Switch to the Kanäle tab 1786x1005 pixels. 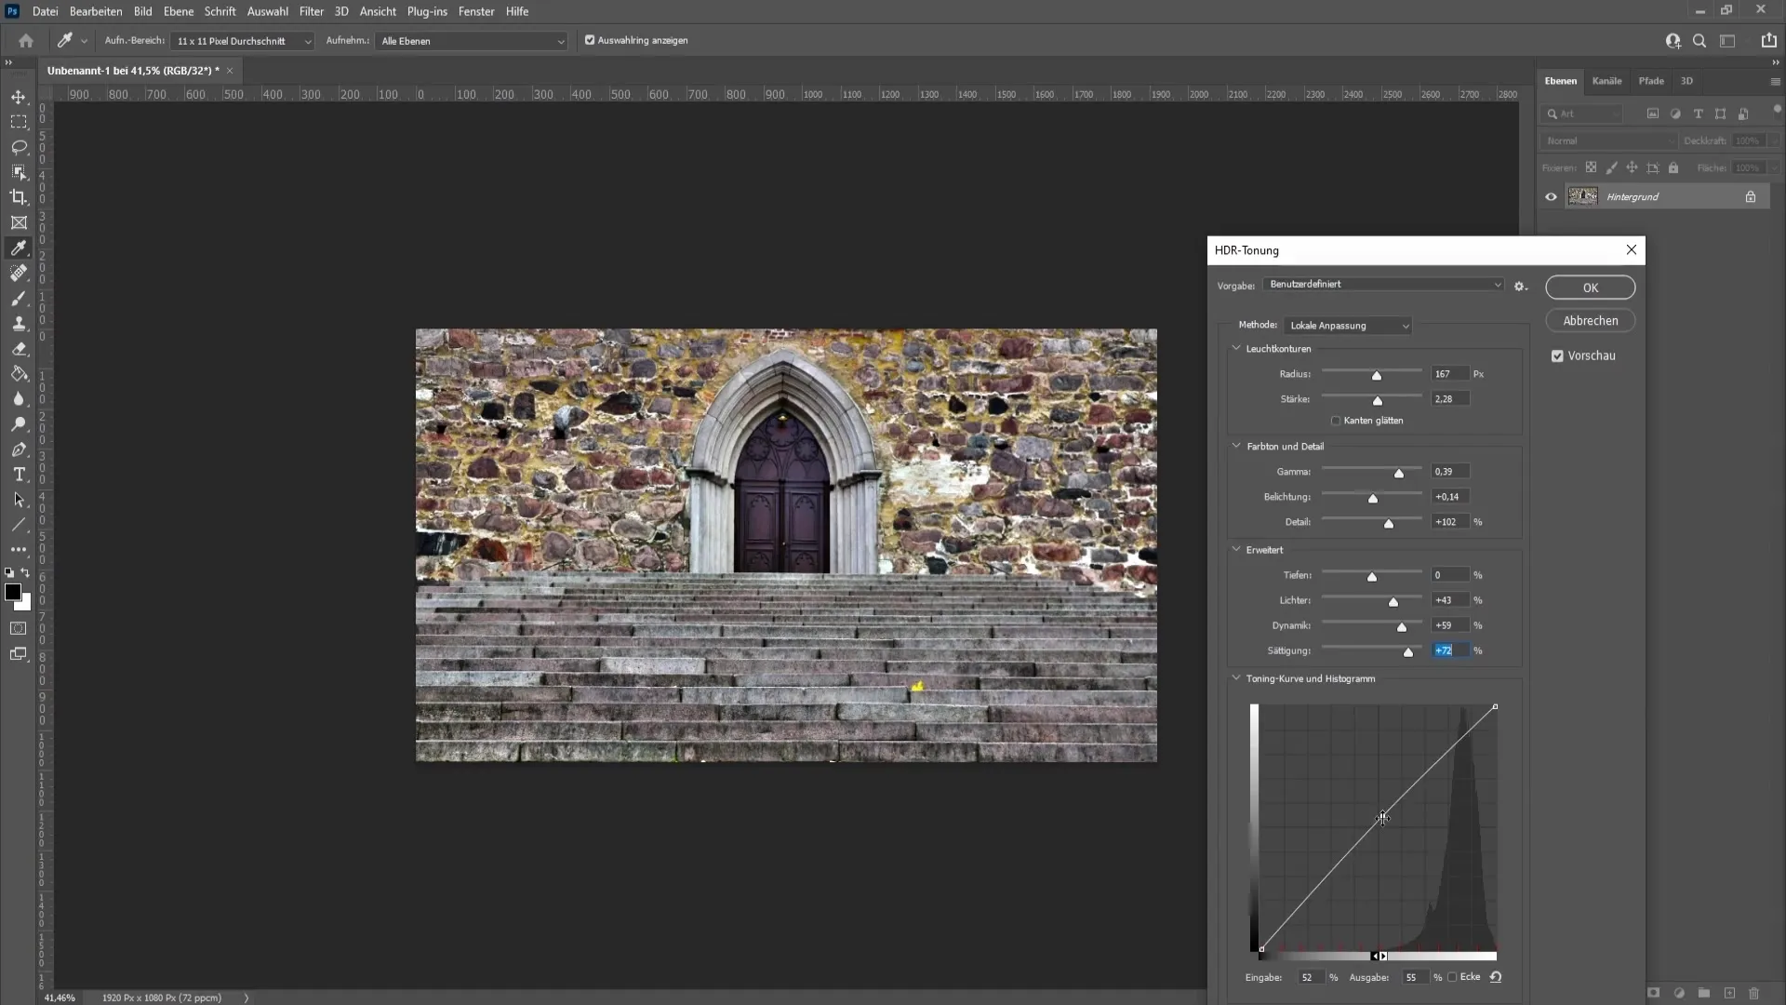tap(1606, 81)
